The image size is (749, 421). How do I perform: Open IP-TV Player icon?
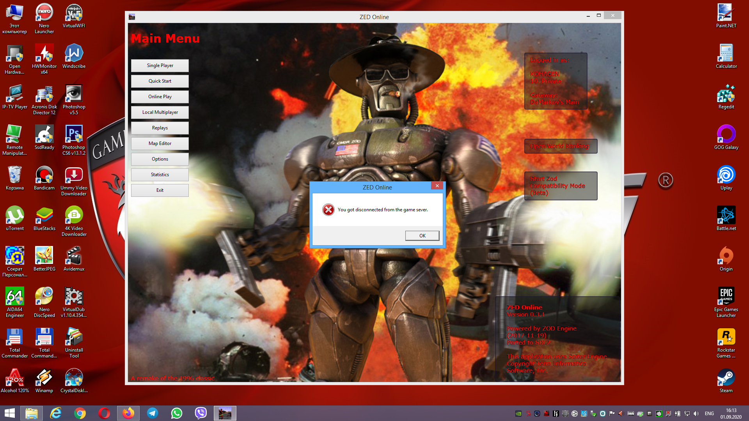(x=15, y=97)
